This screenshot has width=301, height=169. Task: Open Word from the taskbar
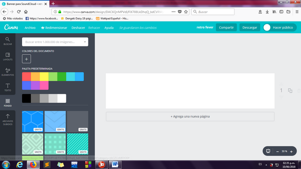115,165
